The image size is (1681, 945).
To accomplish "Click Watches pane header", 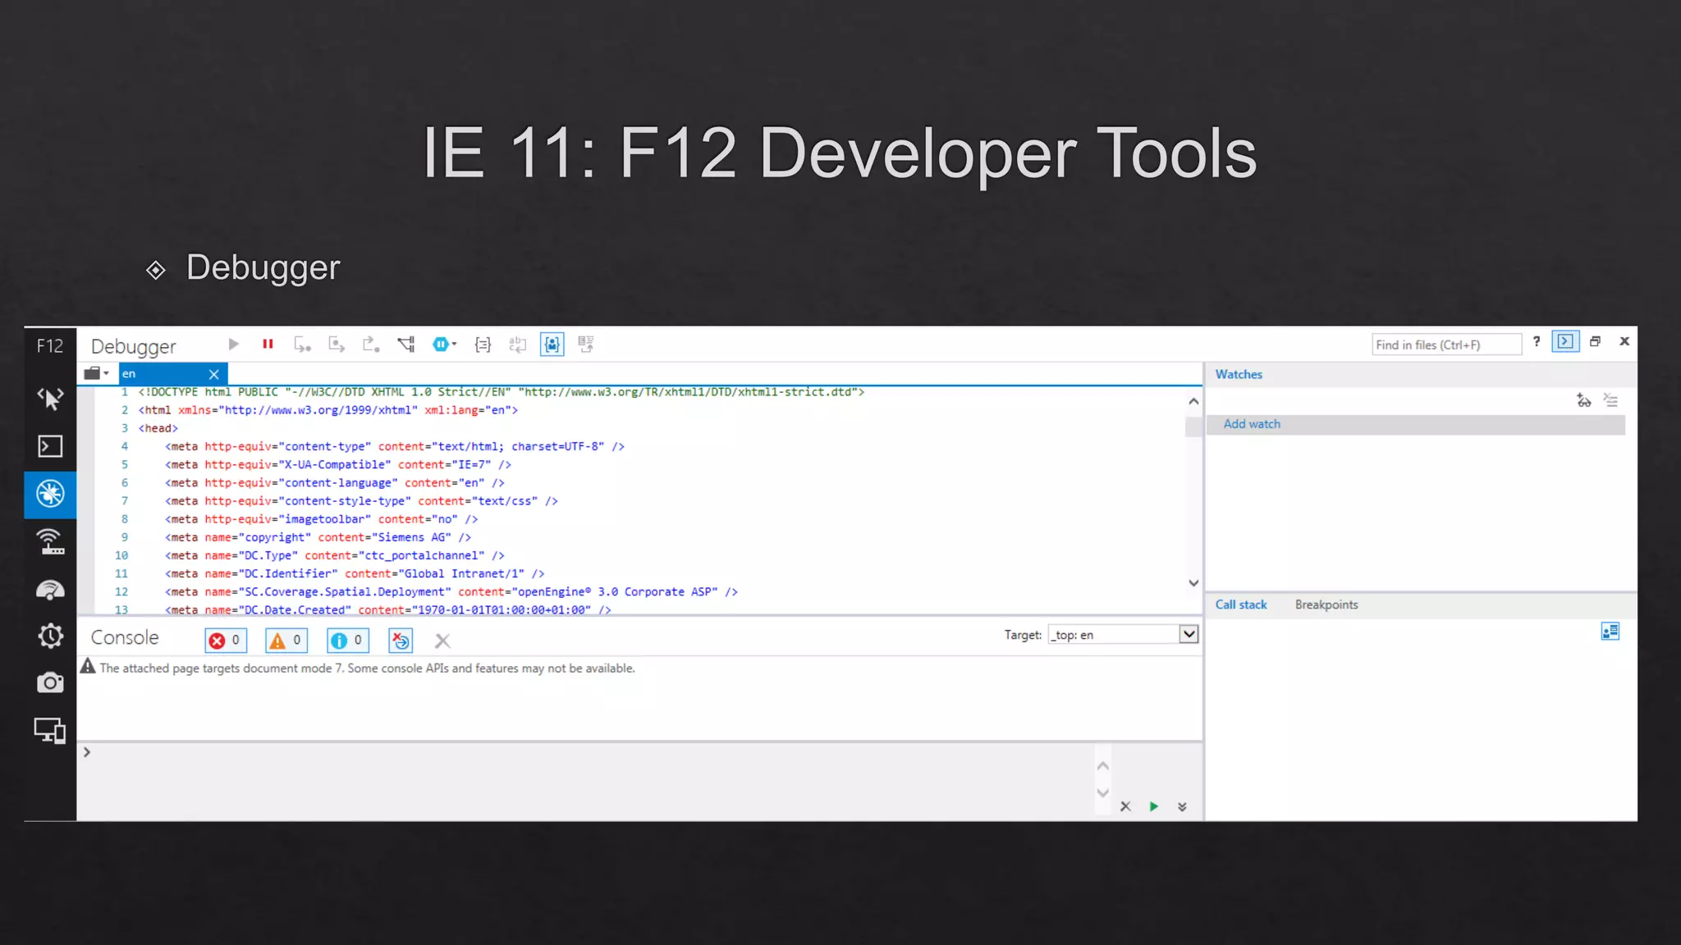I will (x=1239, y=374).
